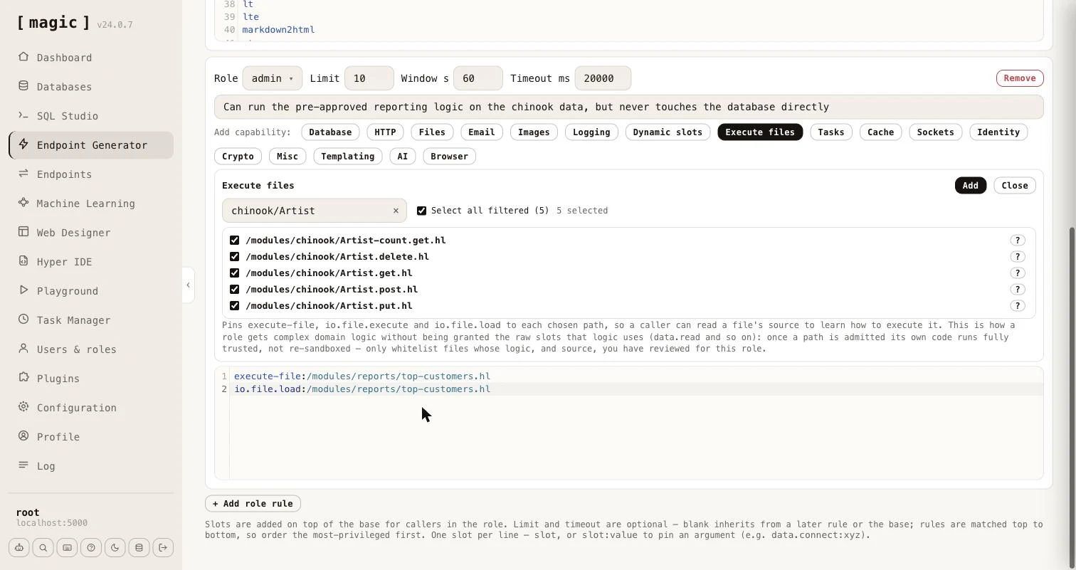Open Configuration settings page
1076x570 pixels.
(x=91, y=408)
